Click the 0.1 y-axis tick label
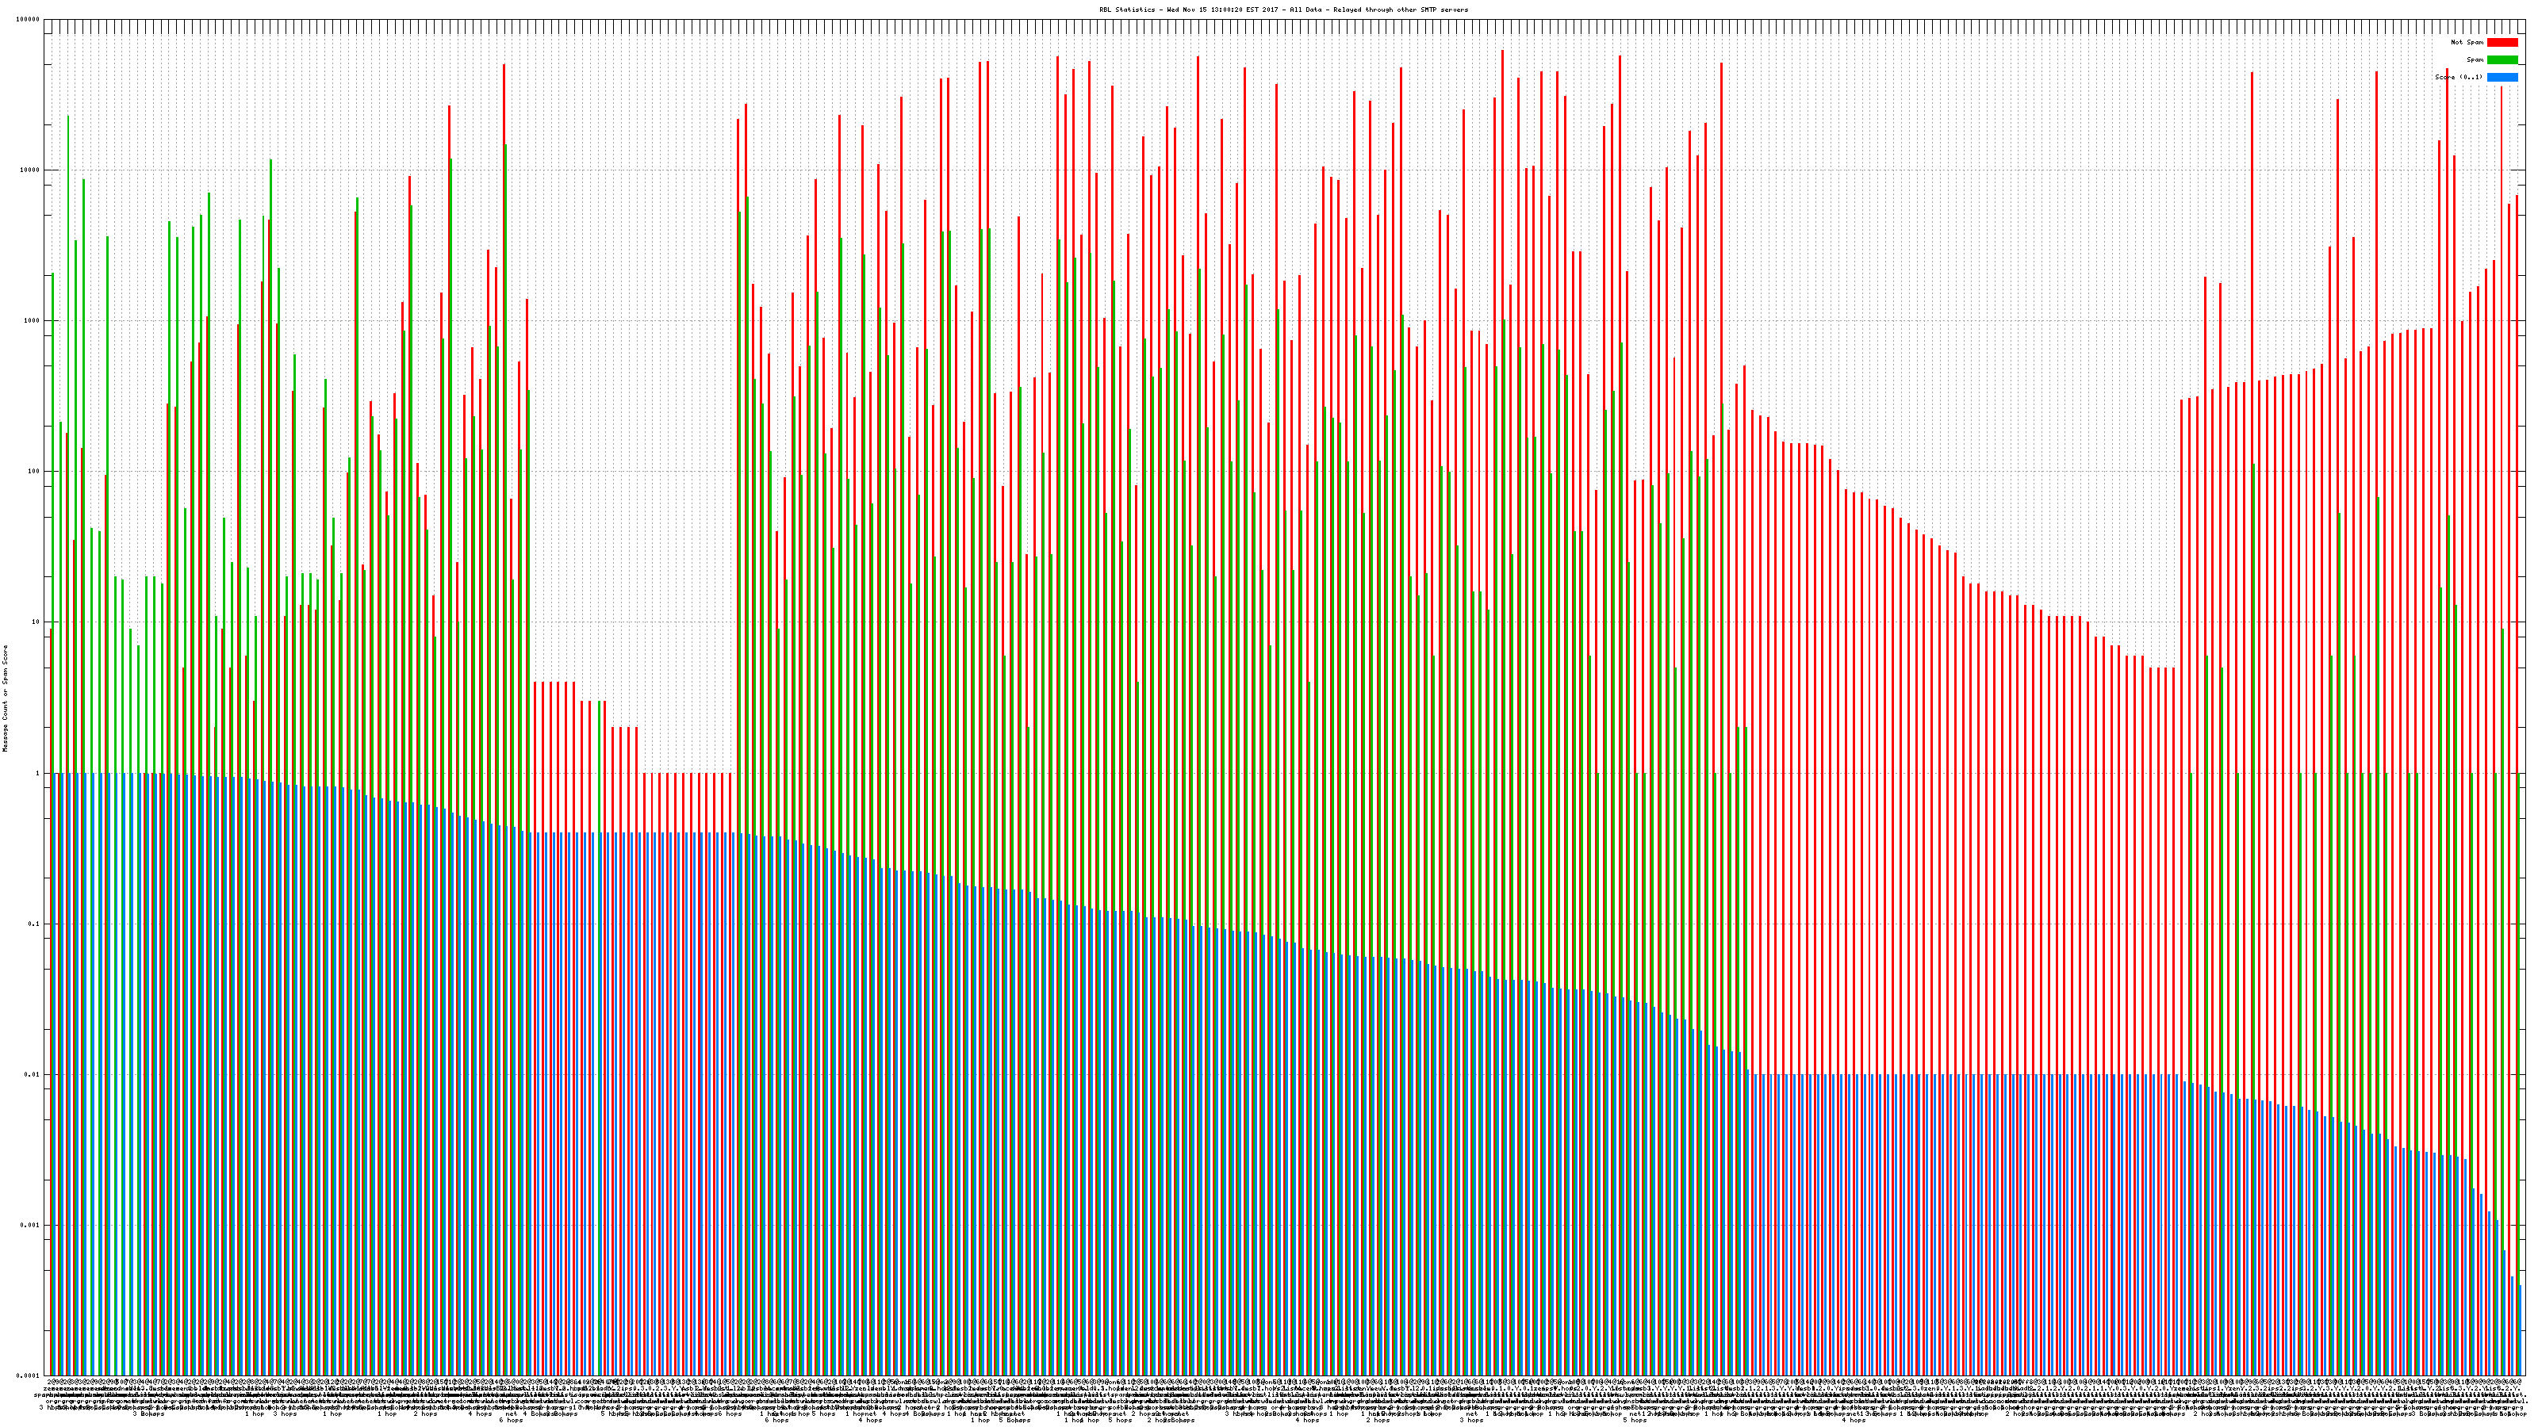The height and width of the screenshot is (1427, 2538). 34,924
